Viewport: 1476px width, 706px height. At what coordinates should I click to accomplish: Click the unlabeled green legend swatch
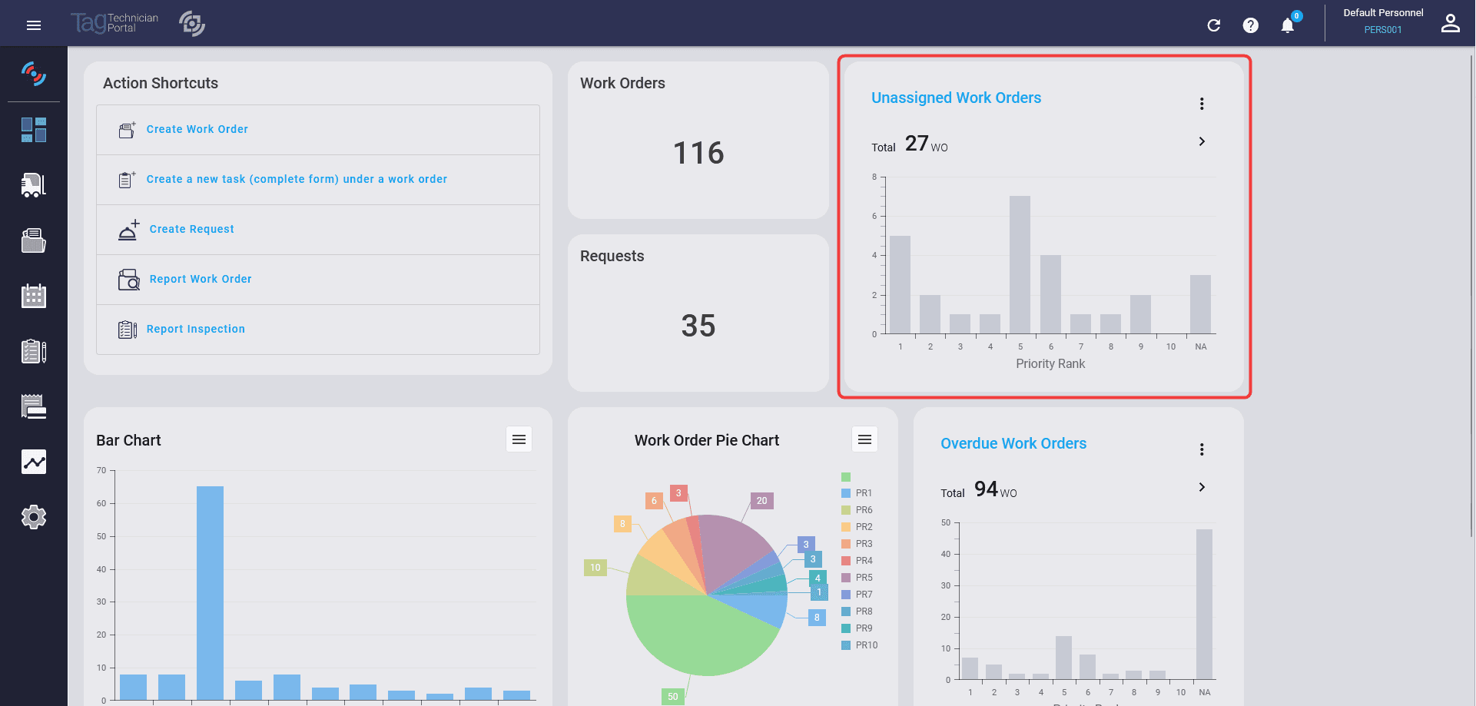[x=846, y=477]
